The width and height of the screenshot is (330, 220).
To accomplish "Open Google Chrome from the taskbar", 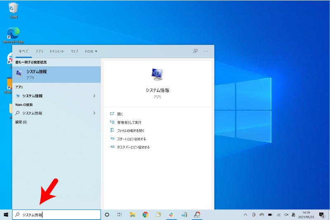I will click(145, 215).
